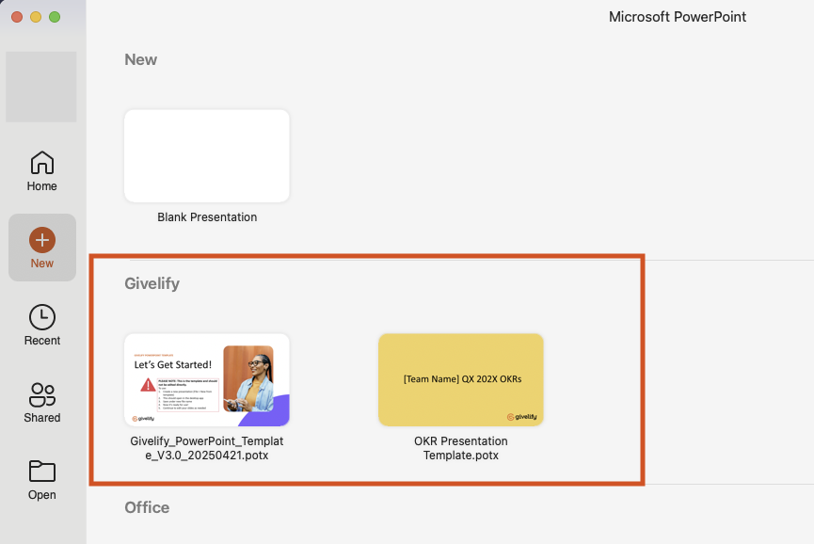Click the Givelify section heading
Image resolution: width=814 pixels, height=544 pixels.
pyautogui.click(x=152, y=283)
